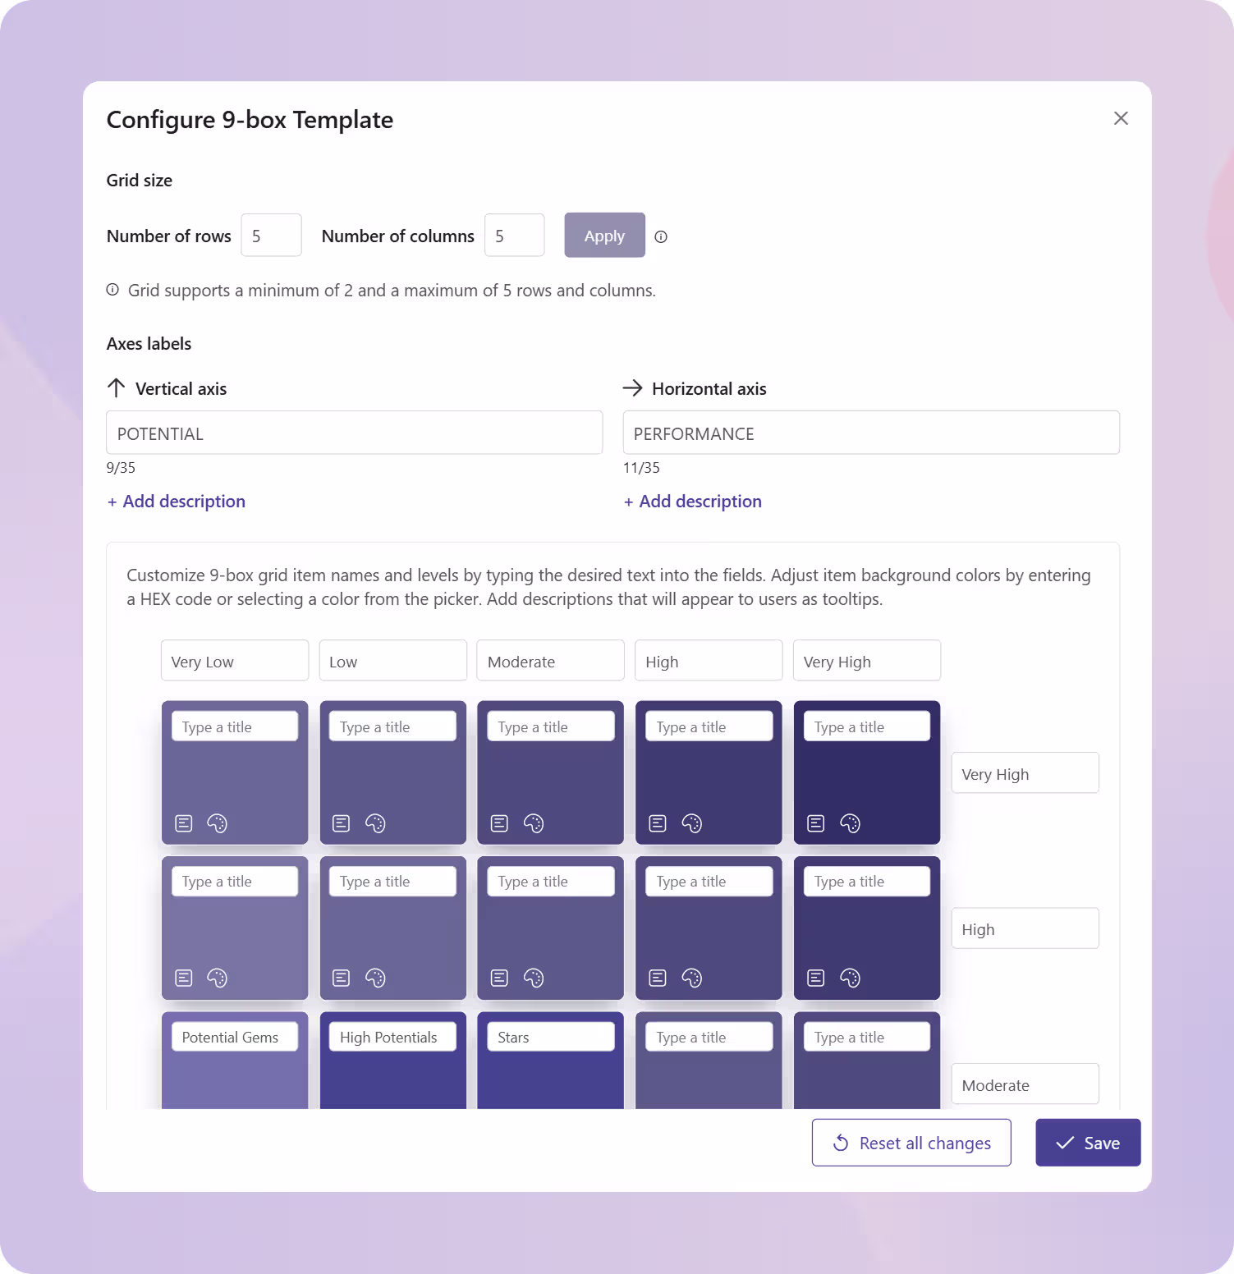Edit the Low column label
The height and width of the screenshot is (1274, 1234).
click(393, 661)
